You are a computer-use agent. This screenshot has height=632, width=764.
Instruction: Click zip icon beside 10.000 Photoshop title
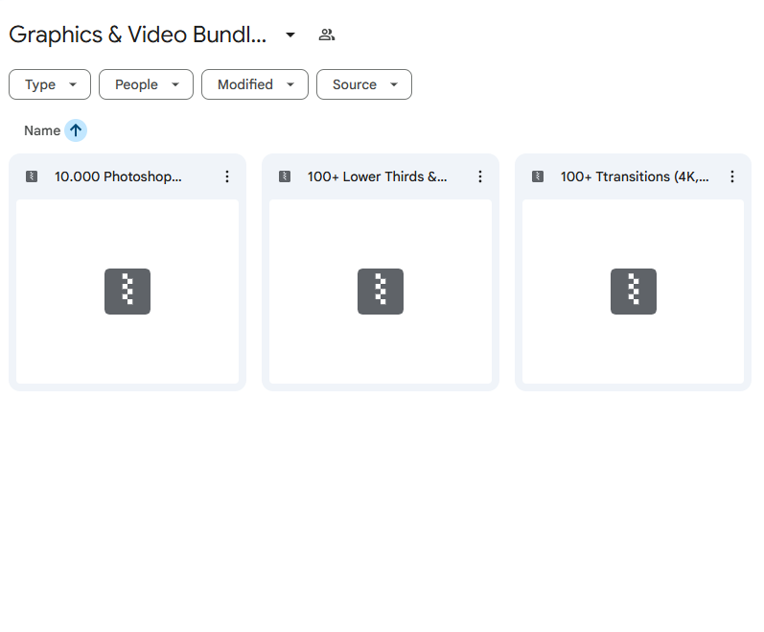(32, 176)
